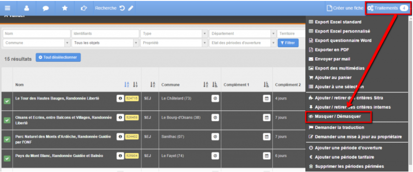
Task: Choose Demander la traduction
Action: pyautogui.click(x=340, y=128)
